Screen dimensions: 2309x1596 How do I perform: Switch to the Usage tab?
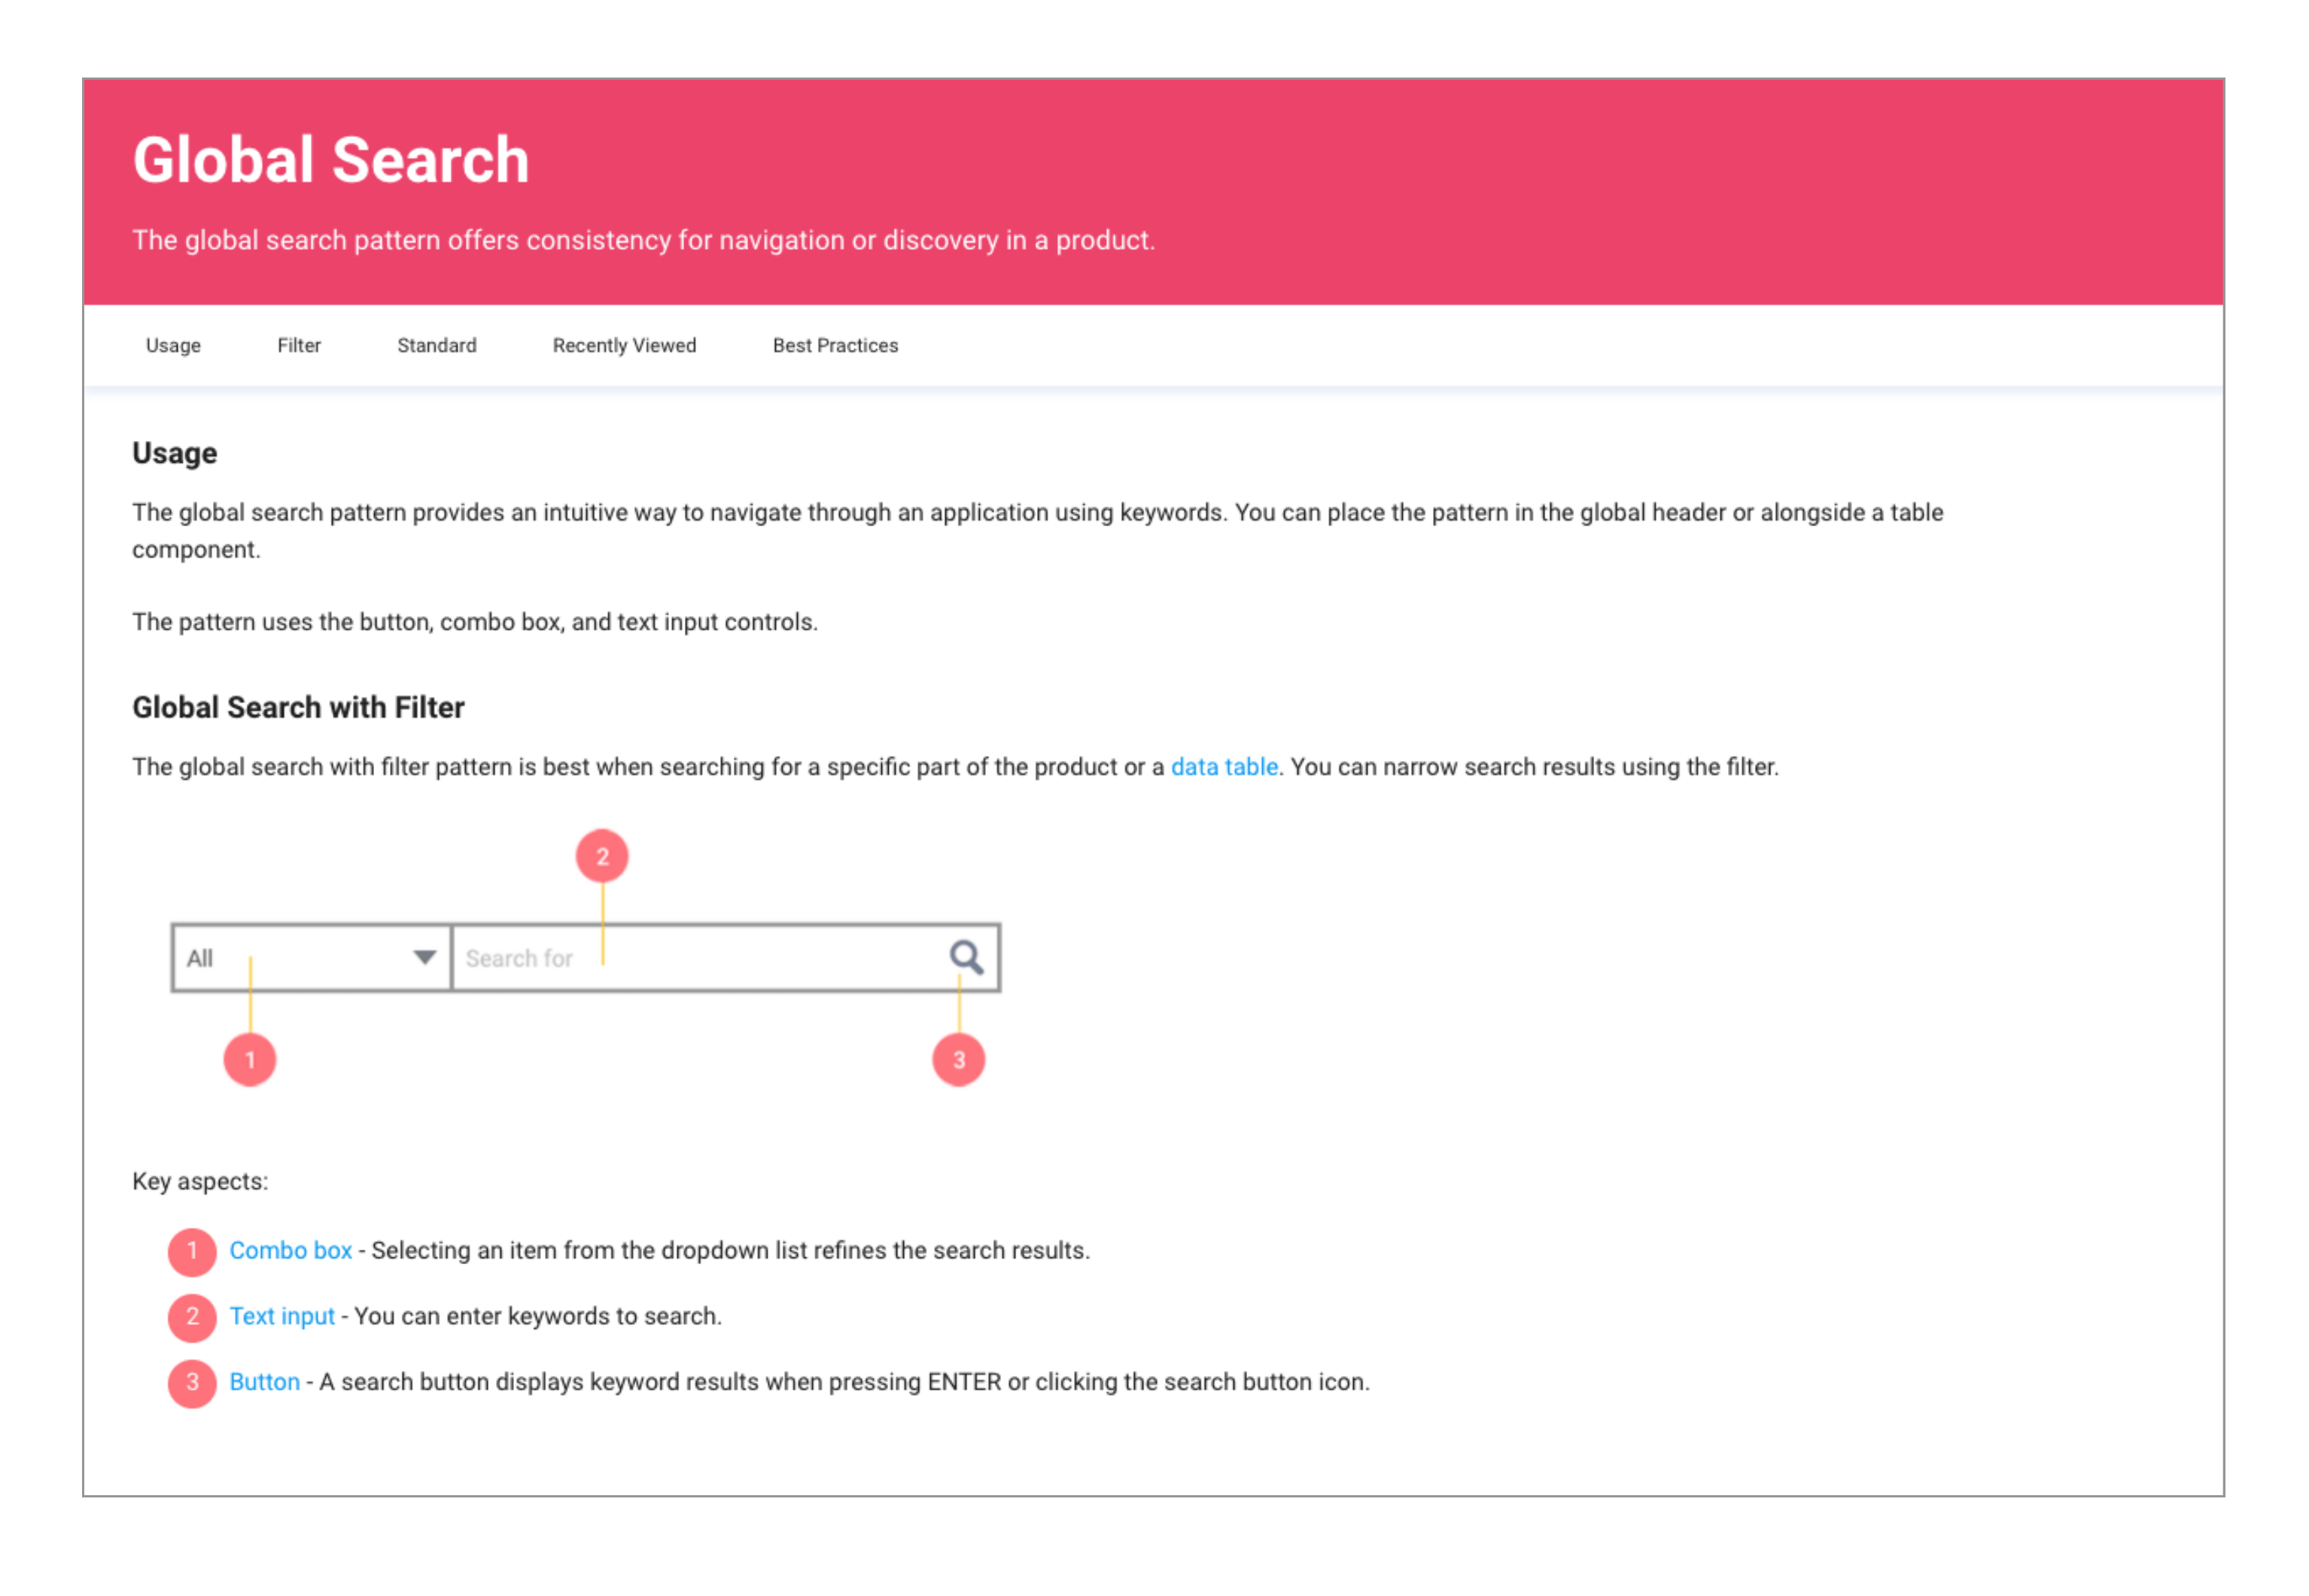point(173,345)
